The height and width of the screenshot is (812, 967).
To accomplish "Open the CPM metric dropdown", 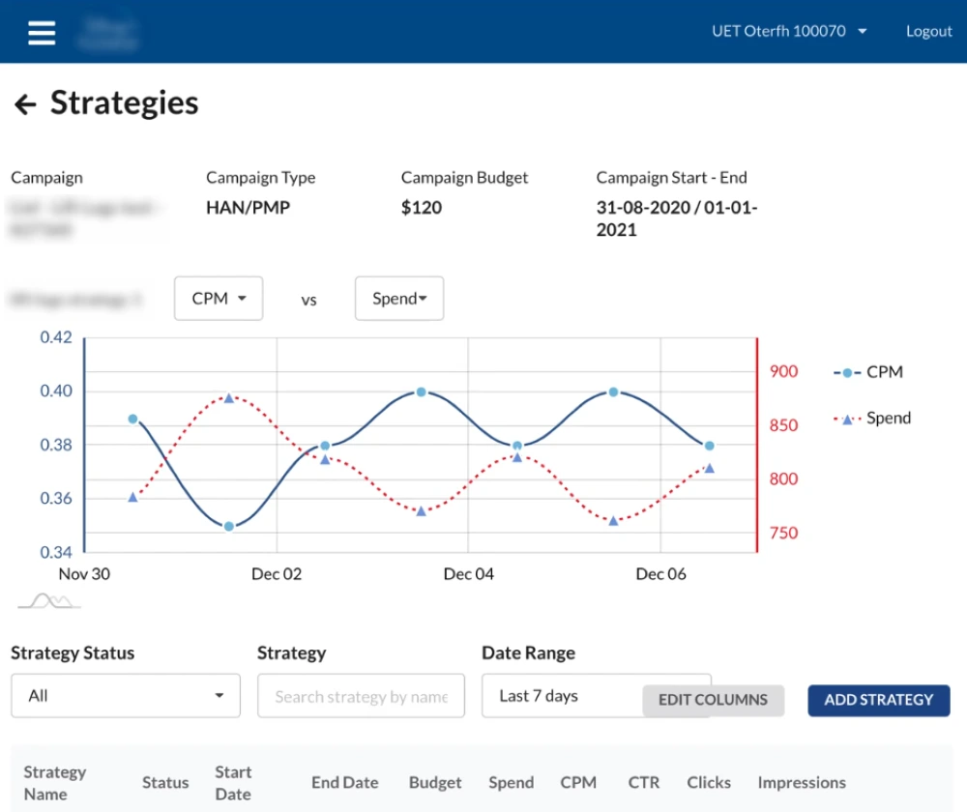I will [219, 299].
